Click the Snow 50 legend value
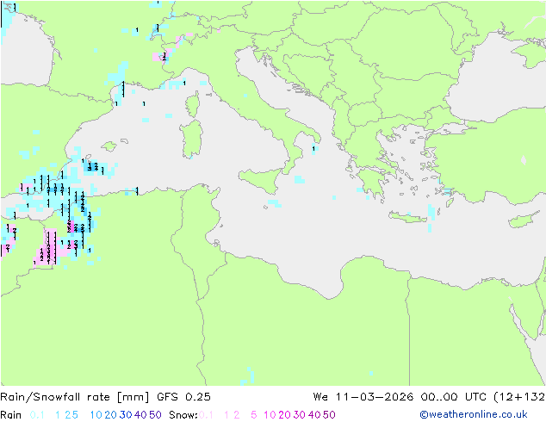The image size is (546, 422). pos(329,415)
